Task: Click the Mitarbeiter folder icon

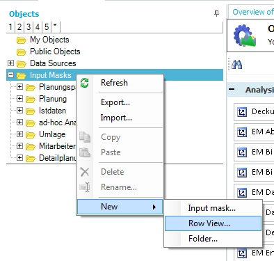Action: coord(31,147)
